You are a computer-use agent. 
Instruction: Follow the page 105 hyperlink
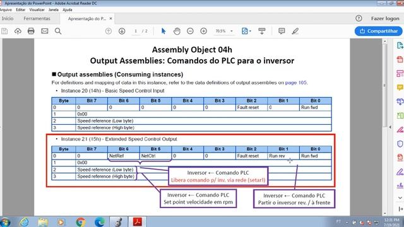(296, 83)
